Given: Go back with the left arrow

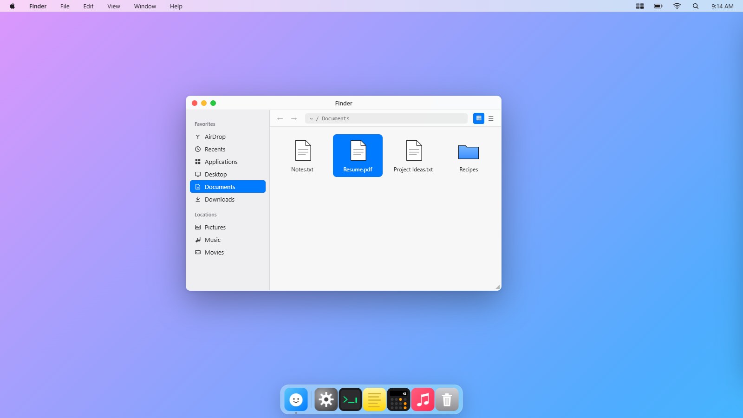Looking at the screenshot, I should click(x=280, y=118).
